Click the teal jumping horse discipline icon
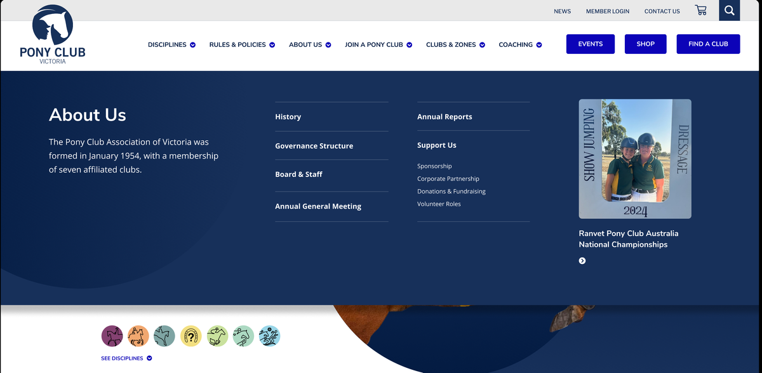Image resolution: width=762 pixels, height=373 pixels. coord(164,336)
